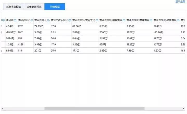This screenshot has height=114, width=187.
Task: Click the cell with value 173亿
Action: coord(85,51)
